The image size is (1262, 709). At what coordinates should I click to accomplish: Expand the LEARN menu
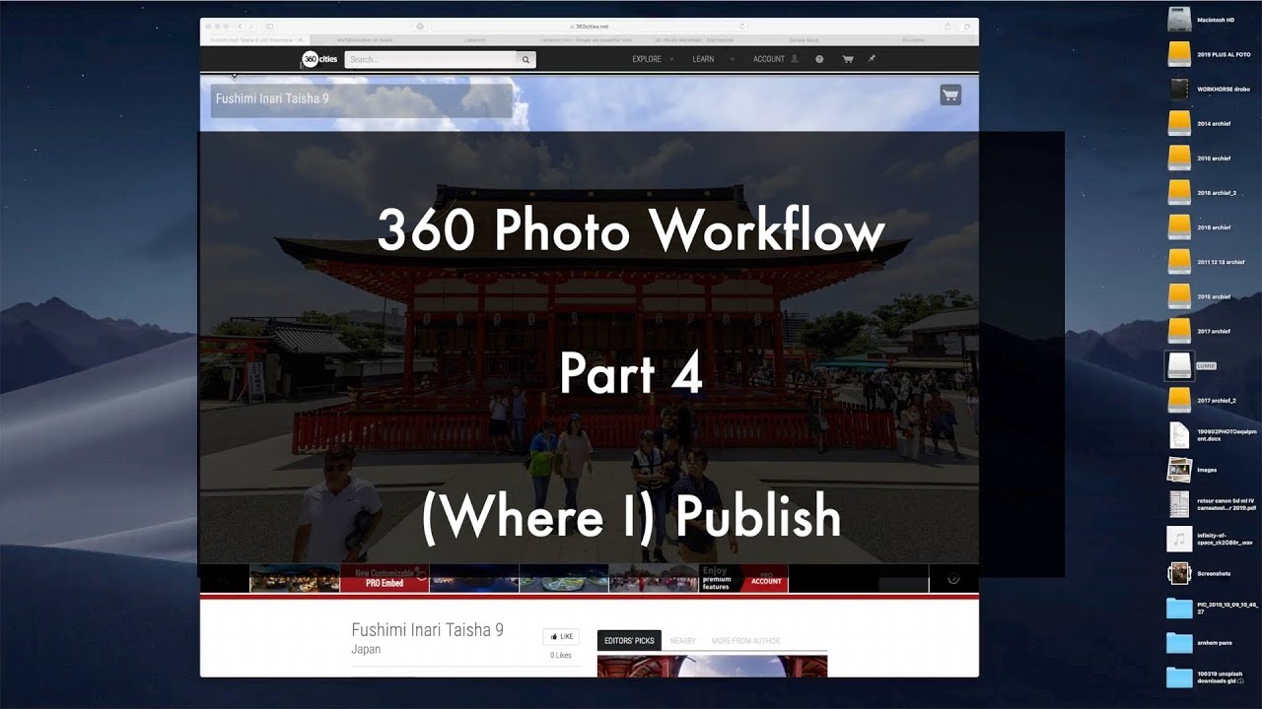click(x=713, y=59)
